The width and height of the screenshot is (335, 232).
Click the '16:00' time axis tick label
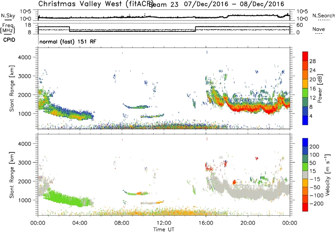[x=206, y=223]
